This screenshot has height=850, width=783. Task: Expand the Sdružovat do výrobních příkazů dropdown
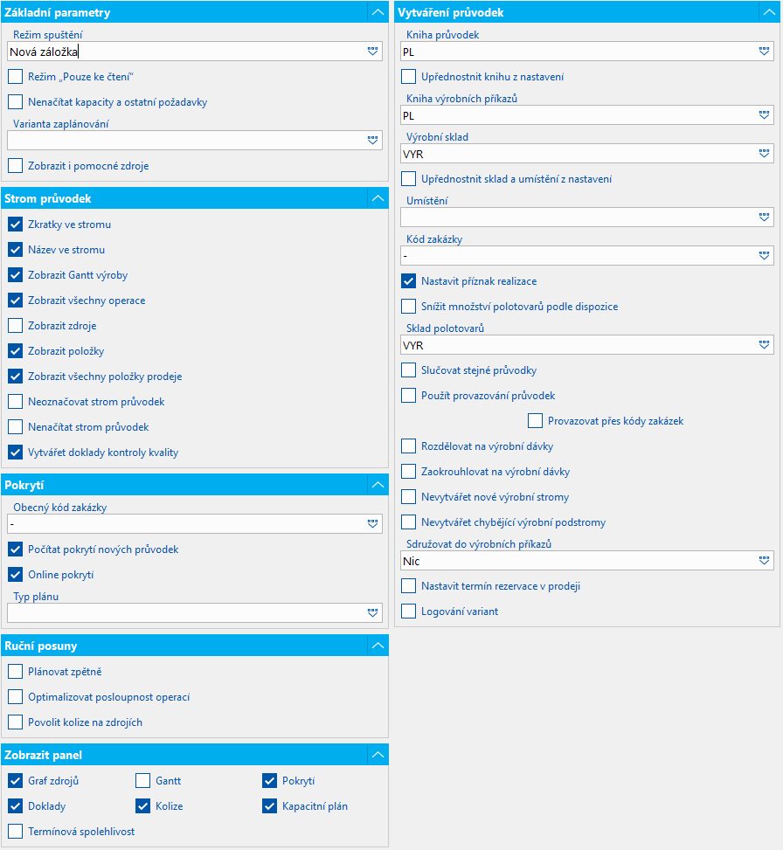point(766,561)
